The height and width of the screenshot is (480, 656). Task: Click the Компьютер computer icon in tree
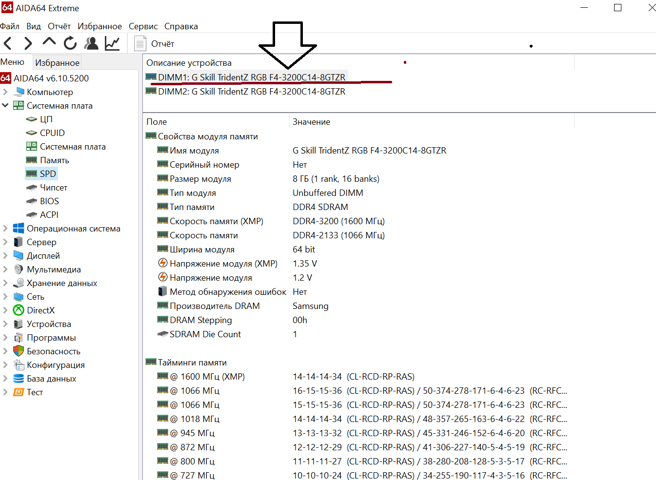tap(19, 92)
